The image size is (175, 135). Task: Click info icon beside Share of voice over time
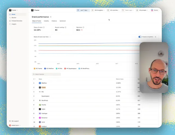coord(50,37)
